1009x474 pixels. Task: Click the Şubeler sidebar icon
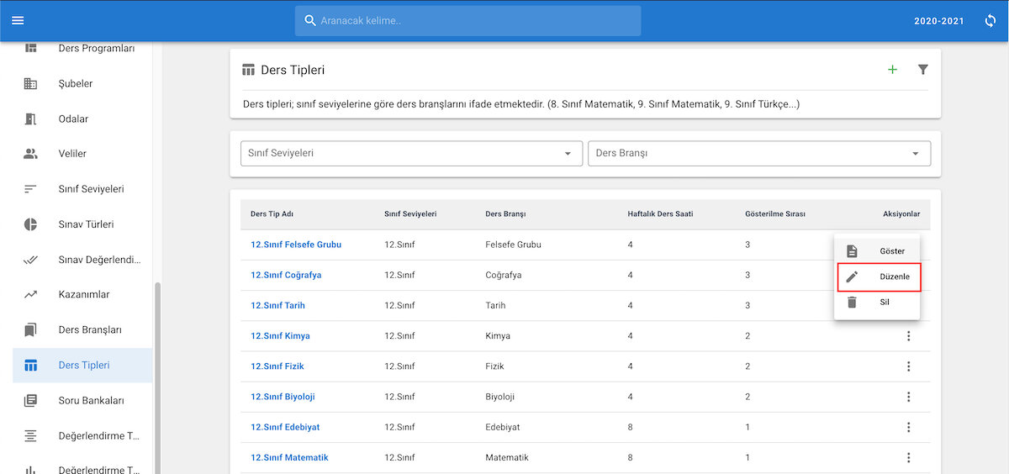(31, 83)
